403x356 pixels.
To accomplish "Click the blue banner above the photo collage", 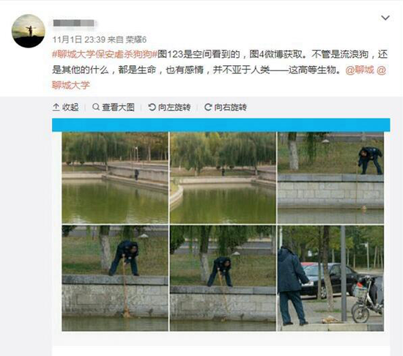I will click(x=221, y=125).
